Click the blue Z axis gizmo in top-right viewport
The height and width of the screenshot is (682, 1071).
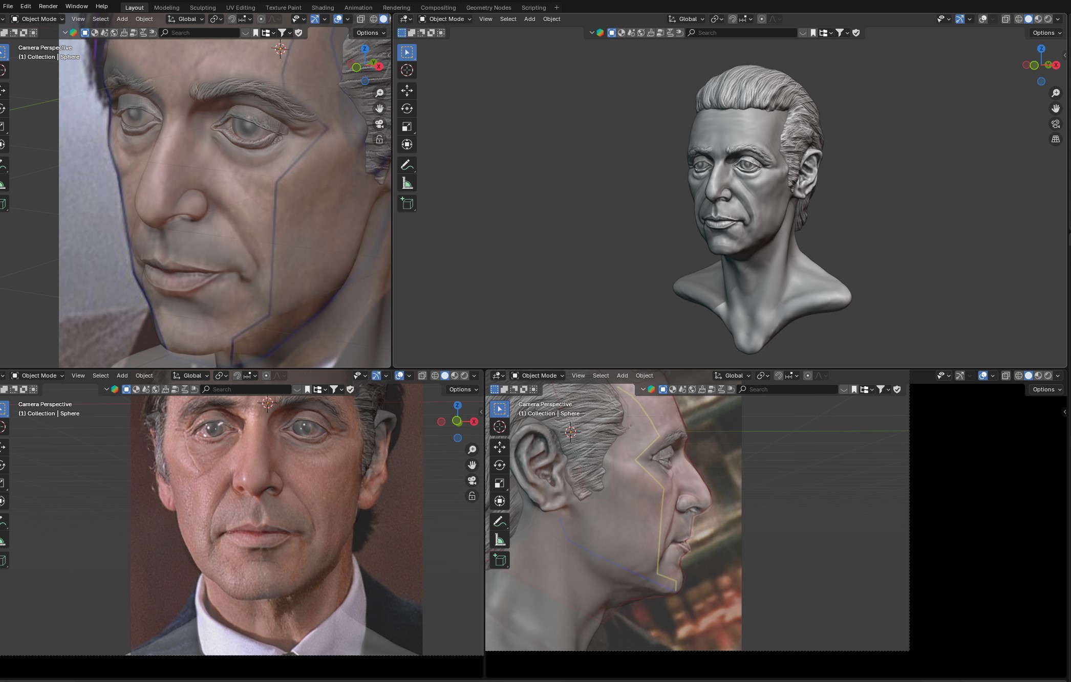[x=1041, y=49]
